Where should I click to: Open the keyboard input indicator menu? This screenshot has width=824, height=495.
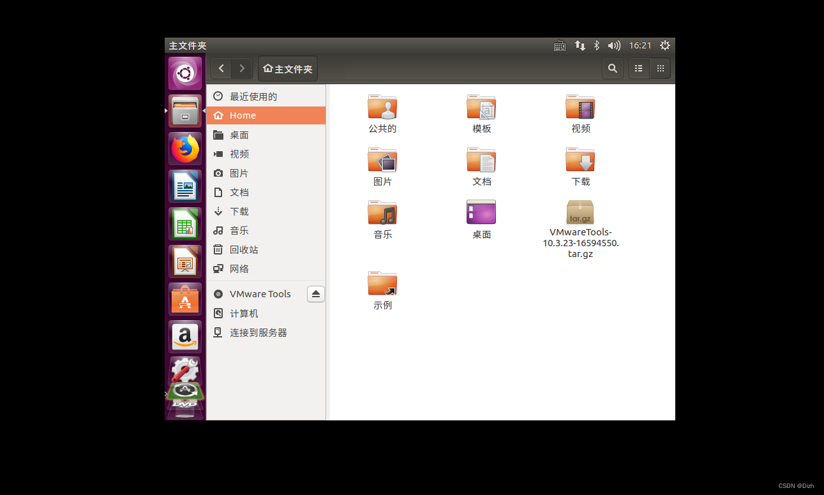pos(560,45)
